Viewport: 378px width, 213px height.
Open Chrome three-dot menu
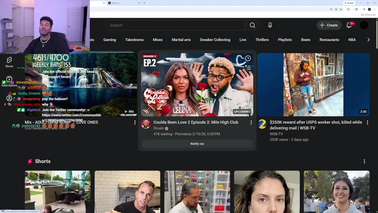[x=374, y=9]
